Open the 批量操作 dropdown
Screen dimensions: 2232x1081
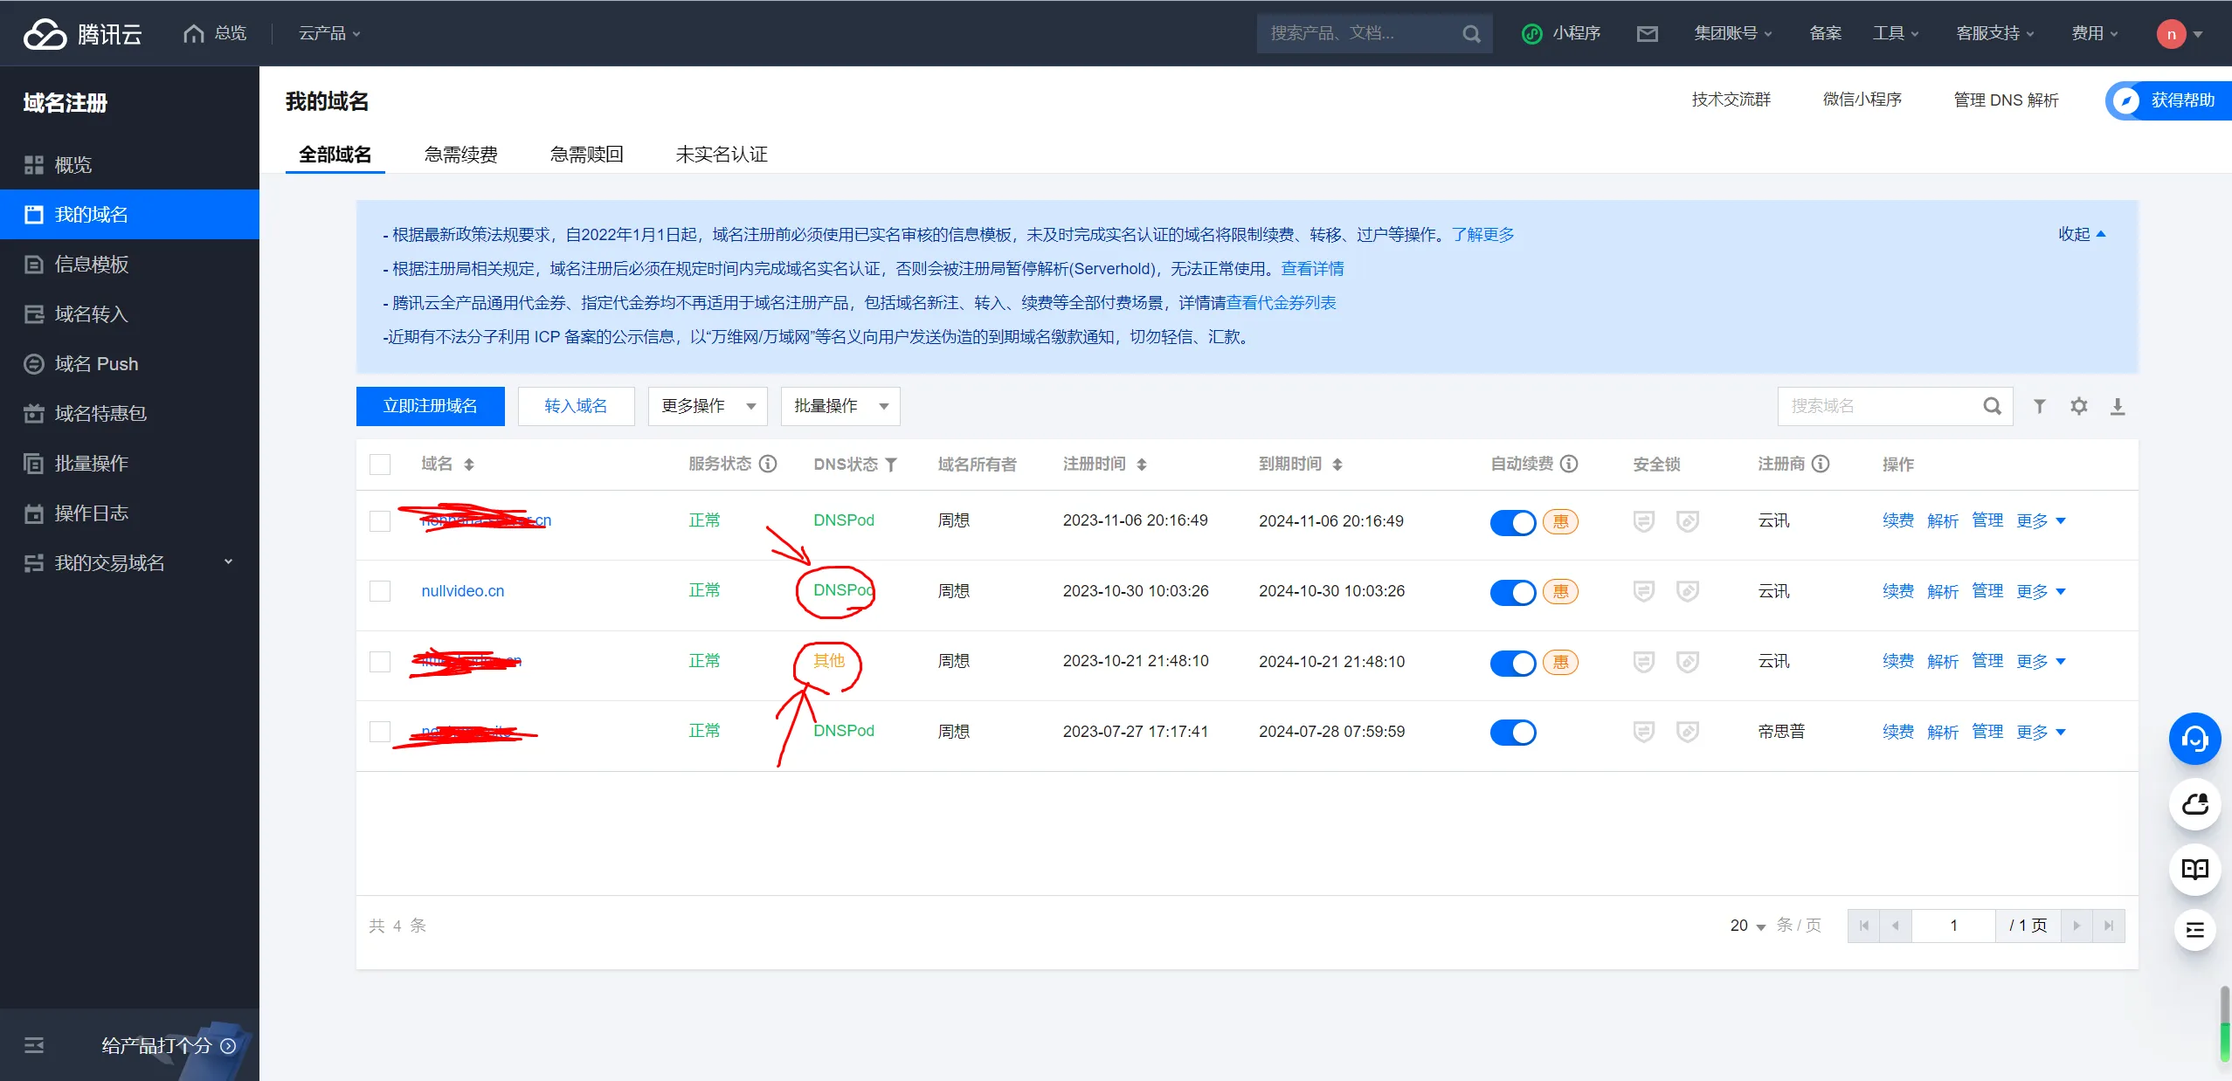tap(840, 406)
